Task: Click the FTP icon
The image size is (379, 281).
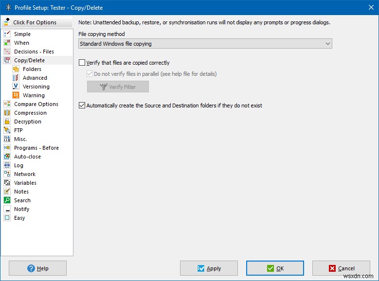Action: coord(7,130)
